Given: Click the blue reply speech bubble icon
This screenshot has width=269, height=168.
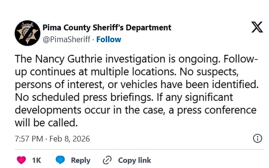Looking at the screenshot, I should point(60,160).
